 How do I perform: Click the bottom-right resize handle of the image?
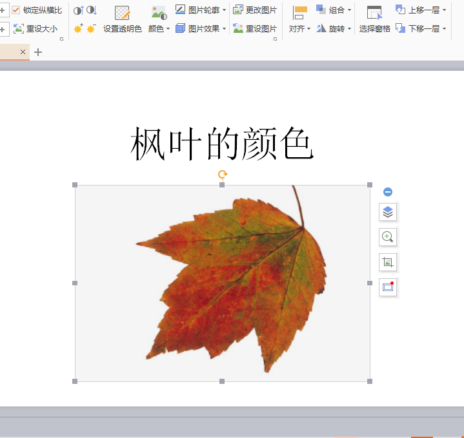(x=370, y=381)
